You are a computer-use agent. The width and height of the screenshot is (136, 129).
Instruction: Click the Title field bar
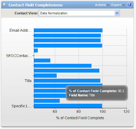(67, 81)
